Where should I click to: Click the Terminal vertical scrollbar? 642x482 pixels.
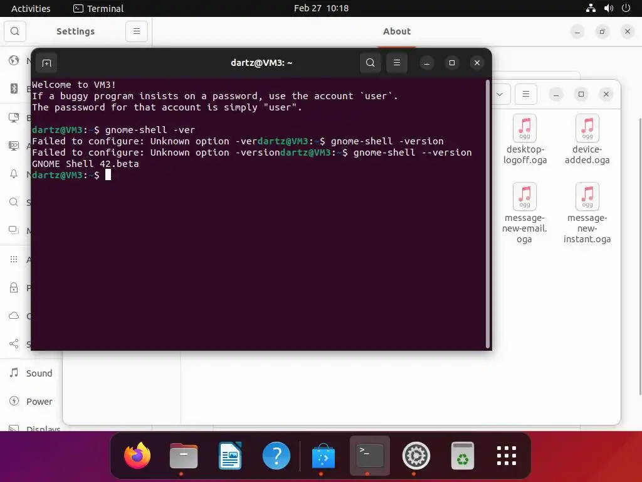[x=487, y=213]
